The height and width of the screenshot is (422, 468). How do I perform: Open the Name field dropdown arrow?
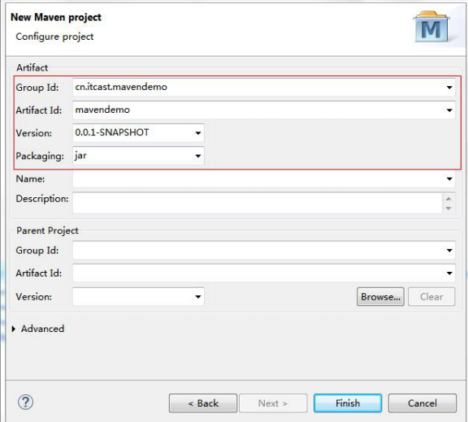point(449,179)
